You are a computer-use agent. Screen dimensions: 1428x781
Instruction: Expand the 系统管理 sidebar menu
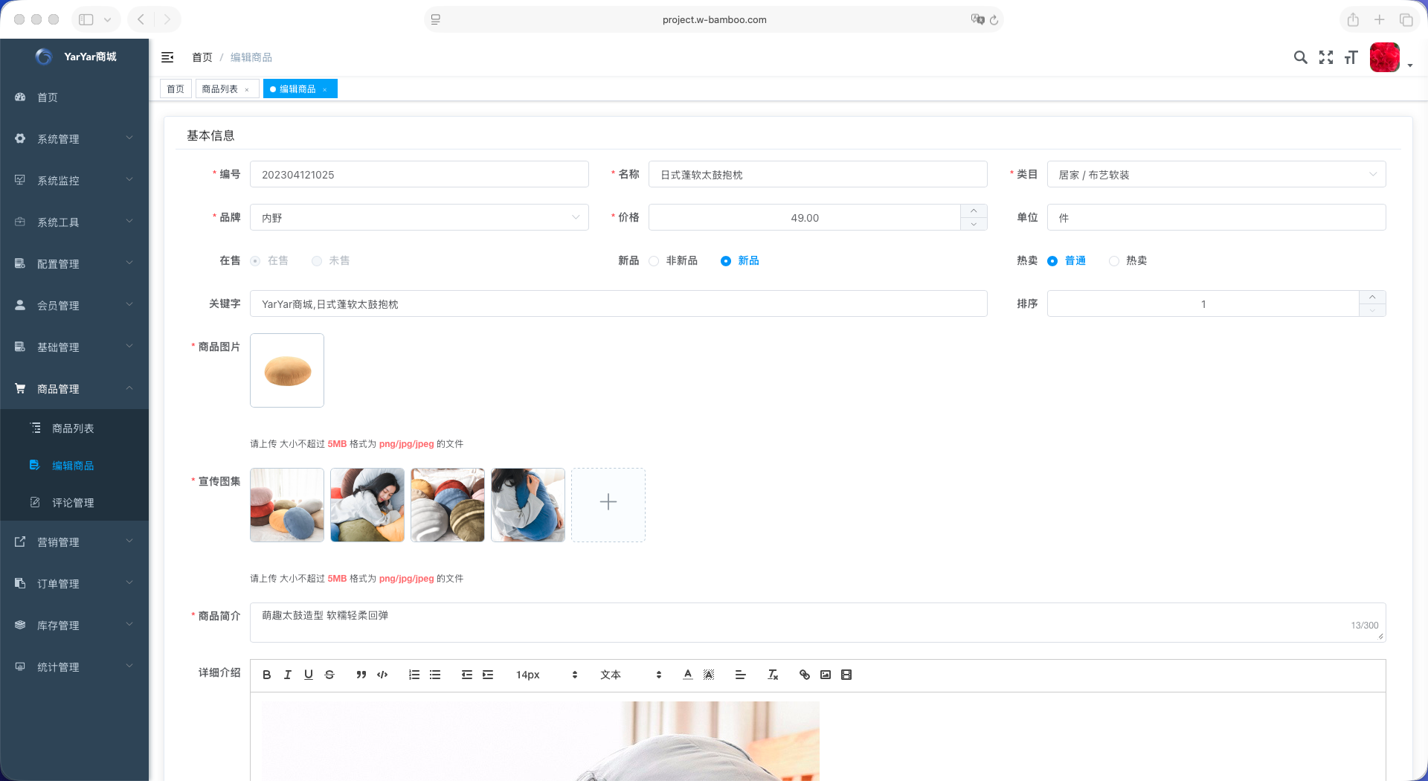[x=74, y=139]
